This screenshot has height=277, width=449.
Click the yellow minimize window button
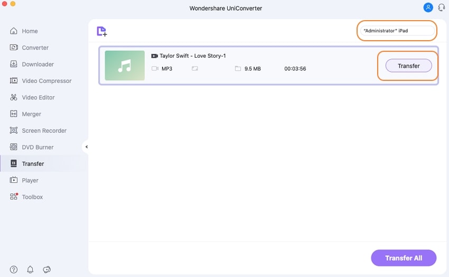[x=13, y=4]
